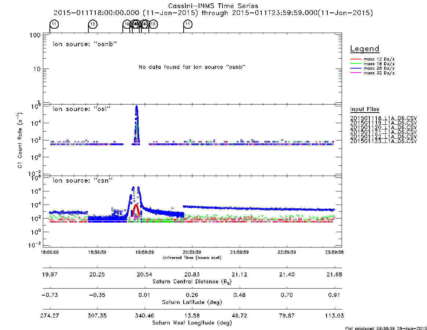The height and width of the screenshot is (330, 427).
Task: Click the latitude value 0.70
Action: 287,295
